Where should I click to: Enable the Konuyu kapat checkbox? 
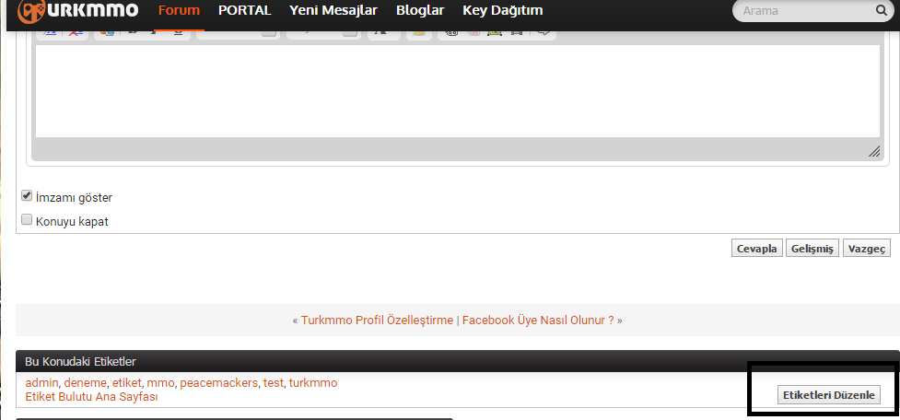point(27,219)
